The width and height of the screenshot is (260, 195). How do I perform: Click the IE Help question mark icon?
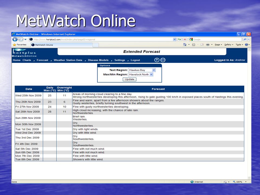(x=246, y=45)
